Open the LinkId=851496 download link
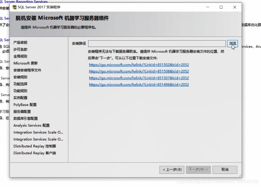The image size is (261, 187). click(x=139, y=85)
